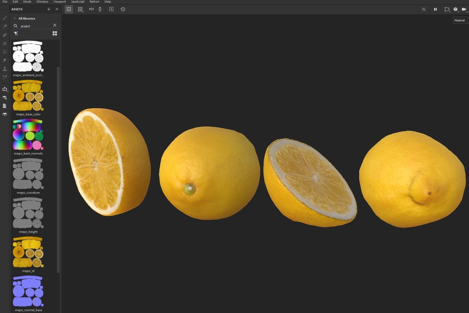Image resolution: width=469 pixels, height=313 pixels.
Task: Select the Paint brush tool
Action: click(x=5, y=18)
